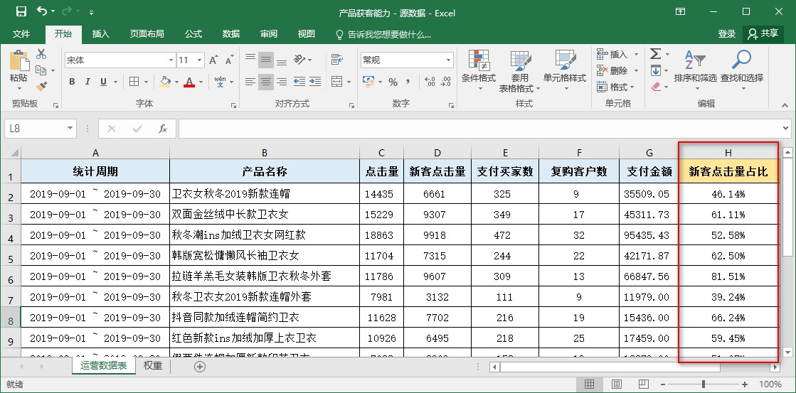Image resolution: width=796 pixels, height=393 pixels.
Task: Click the Clear eraser icon
Action: point(655,87)
